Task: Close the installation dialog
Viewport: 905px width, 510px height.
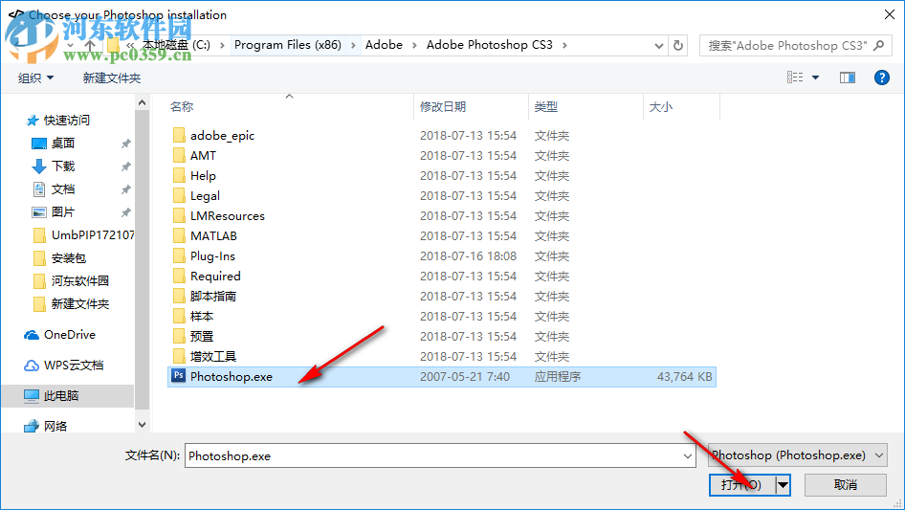Action: (890, 14)
